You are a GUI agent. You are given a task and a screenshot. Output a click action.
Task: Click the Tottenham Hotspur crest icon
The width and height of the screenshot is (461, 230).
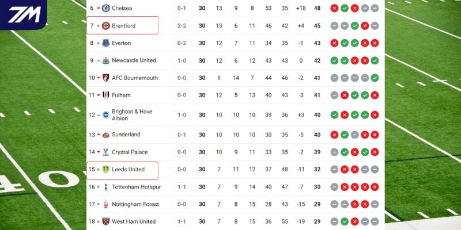coord(105,187)
